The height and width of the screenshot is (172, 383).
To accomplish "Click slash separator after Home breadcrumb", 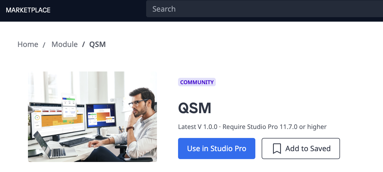I will pyautogui.click(x=44, y=45).
